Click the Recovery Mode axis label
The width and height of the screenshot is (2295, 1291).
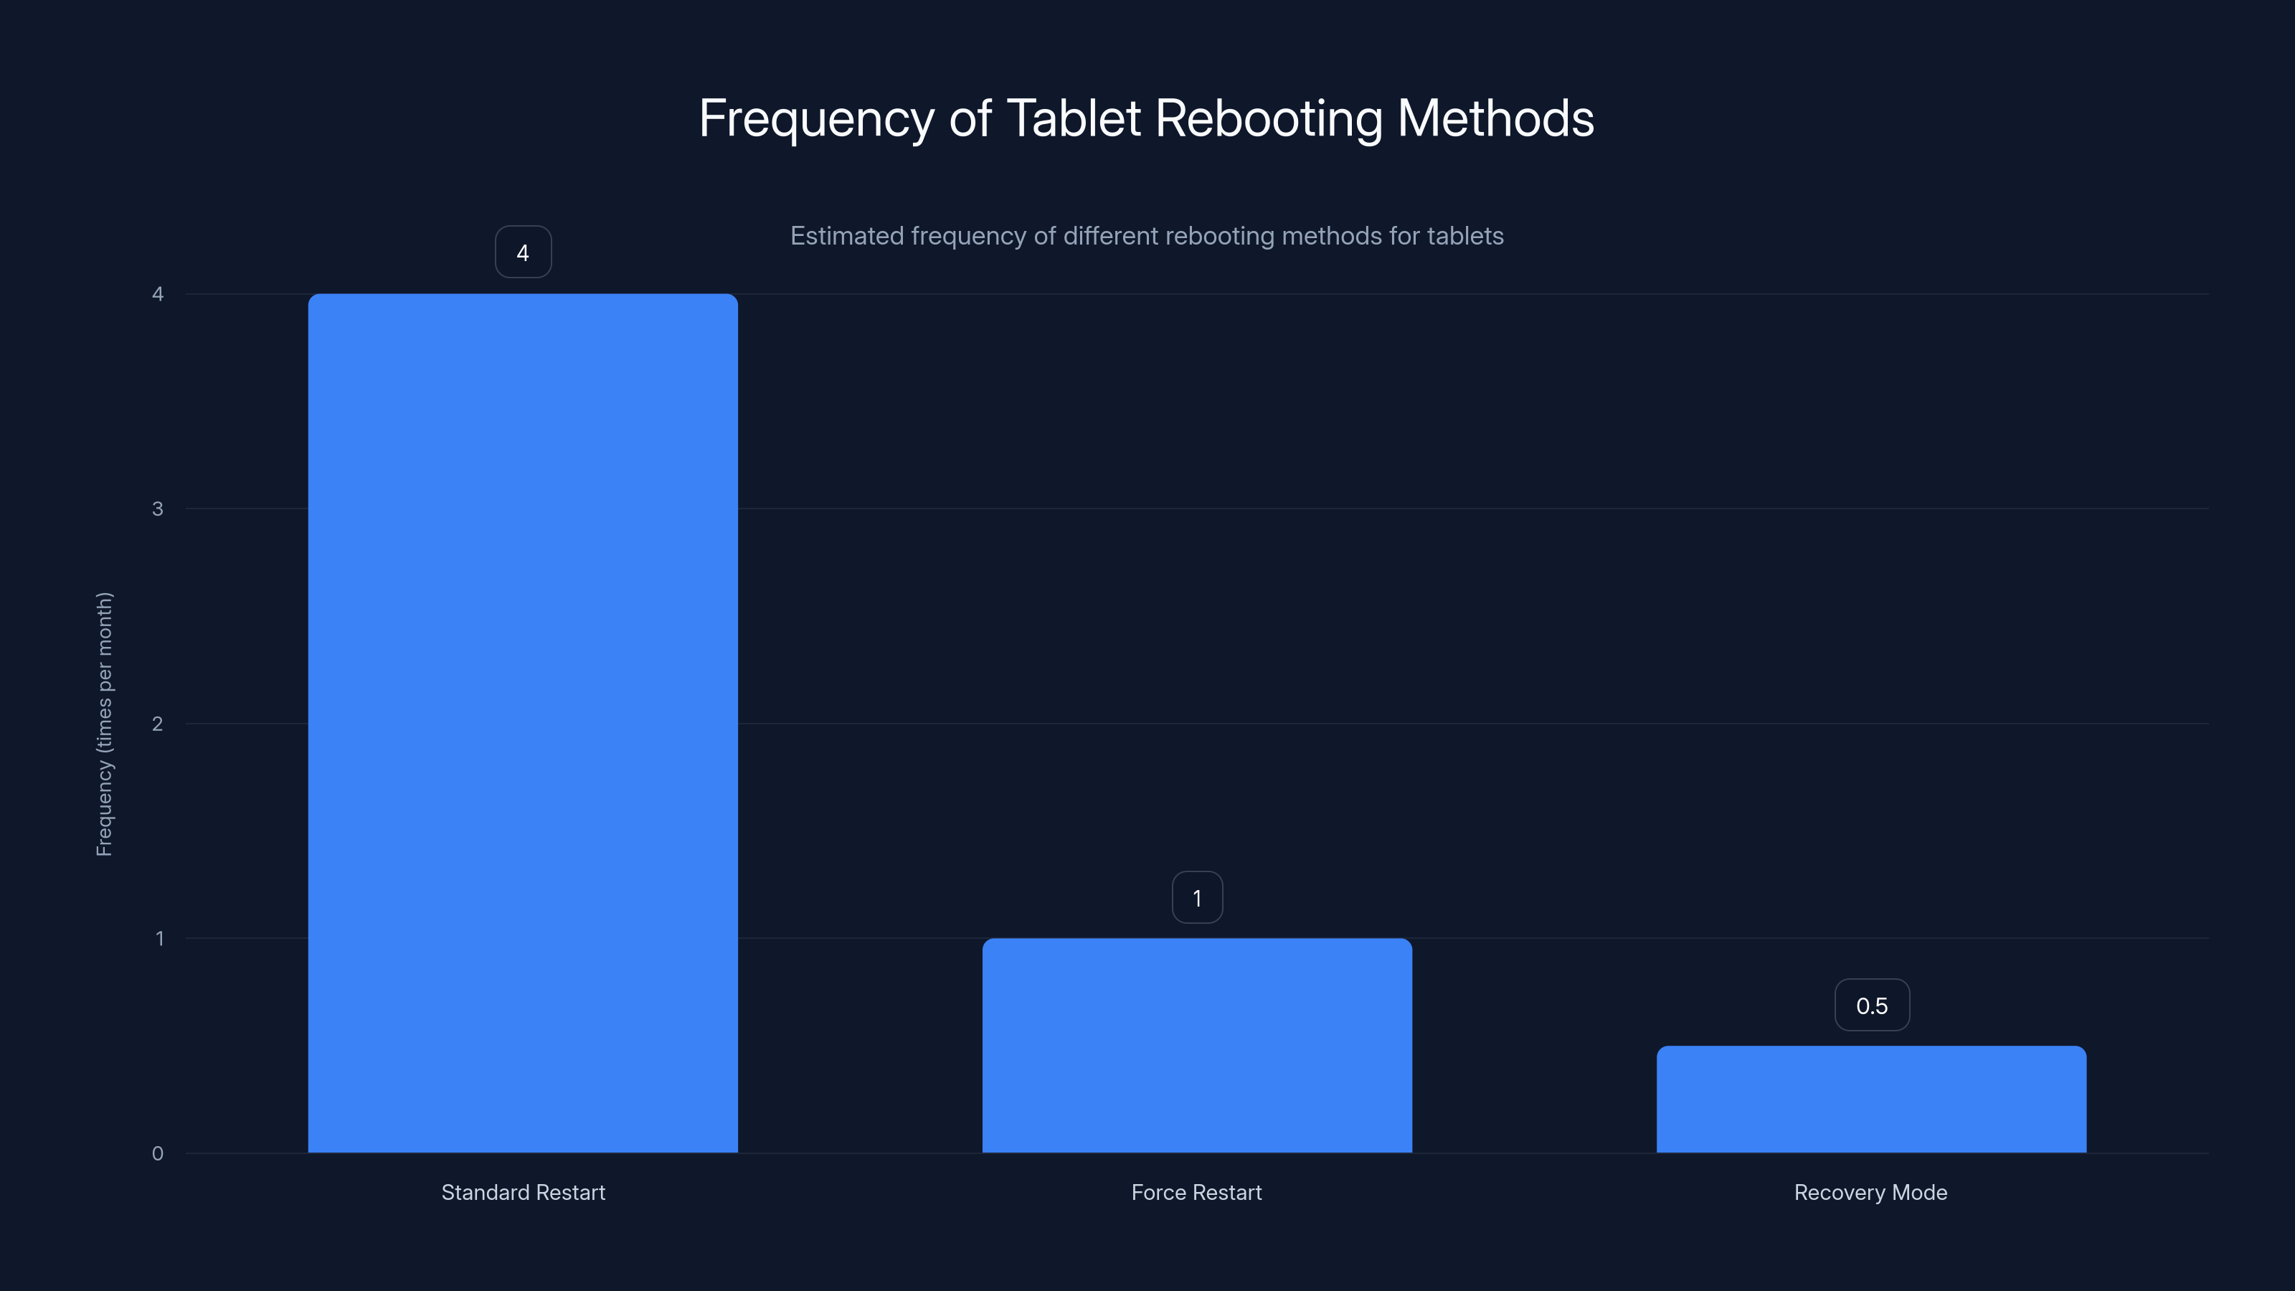click(1871, 1192)
